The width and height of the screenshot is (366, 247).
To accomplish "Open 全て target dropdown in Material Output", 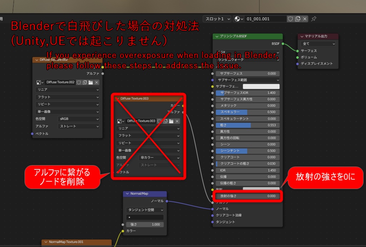I will [318, 44].
